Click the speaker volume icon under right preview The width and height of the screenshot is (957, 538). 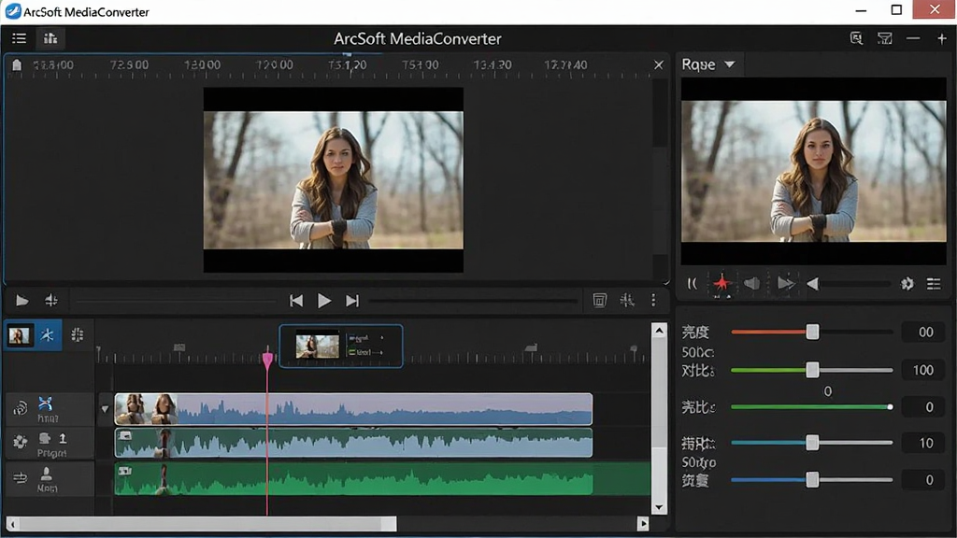click(x=752, y=284)
